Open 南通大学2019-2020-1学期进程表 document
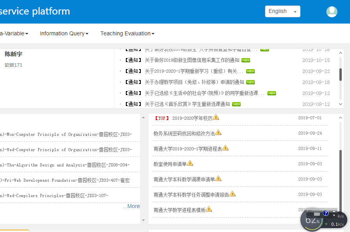The width and height of the screenshot is (350, 232). (188, 149)
